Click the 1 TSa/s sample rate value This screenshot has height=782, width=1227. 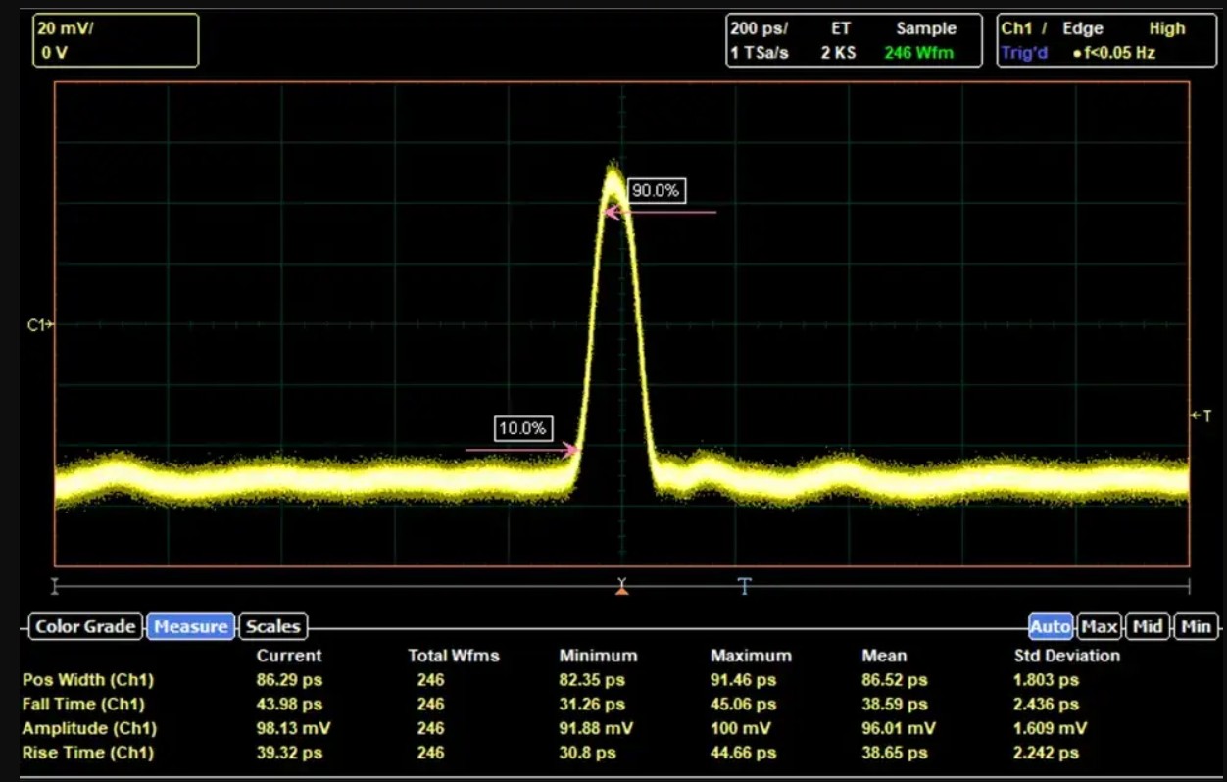[760, 53]
